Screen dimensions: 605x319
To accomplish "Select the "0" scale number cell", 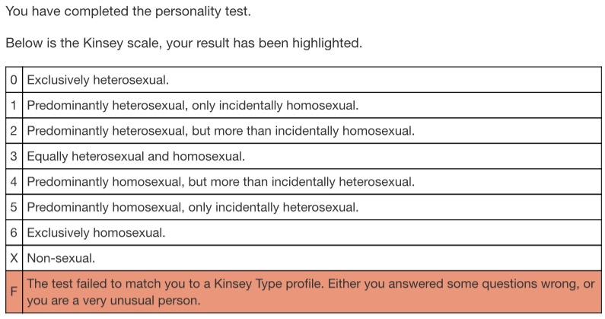I will tap(14, 79).
